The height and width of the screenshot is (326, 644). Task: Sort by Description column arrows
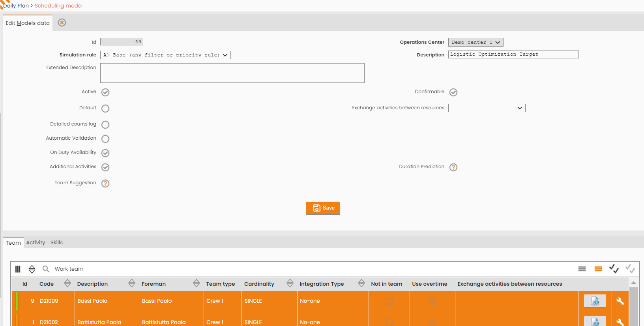(x=132, y=283)
